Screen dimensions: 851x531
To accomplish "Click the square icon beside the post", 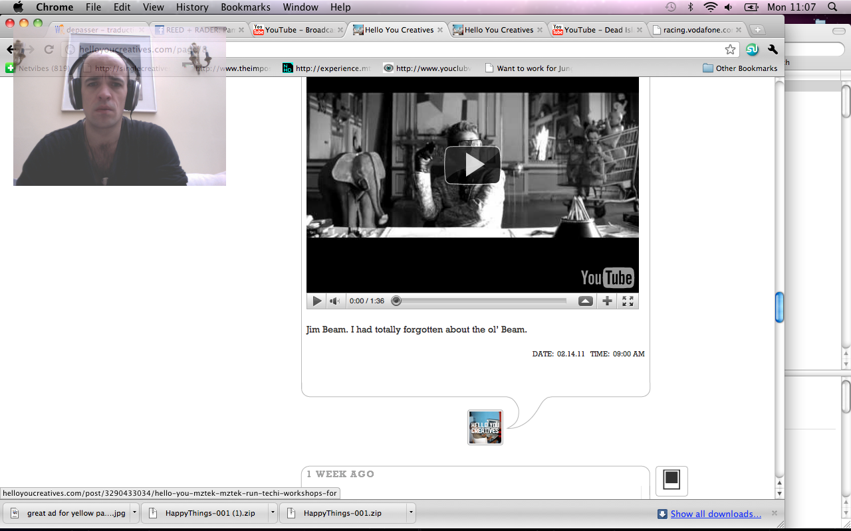I will [x=671, y=481].
